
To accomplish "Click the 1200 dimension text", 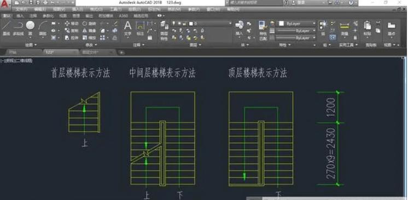I will tap(331, 107).
